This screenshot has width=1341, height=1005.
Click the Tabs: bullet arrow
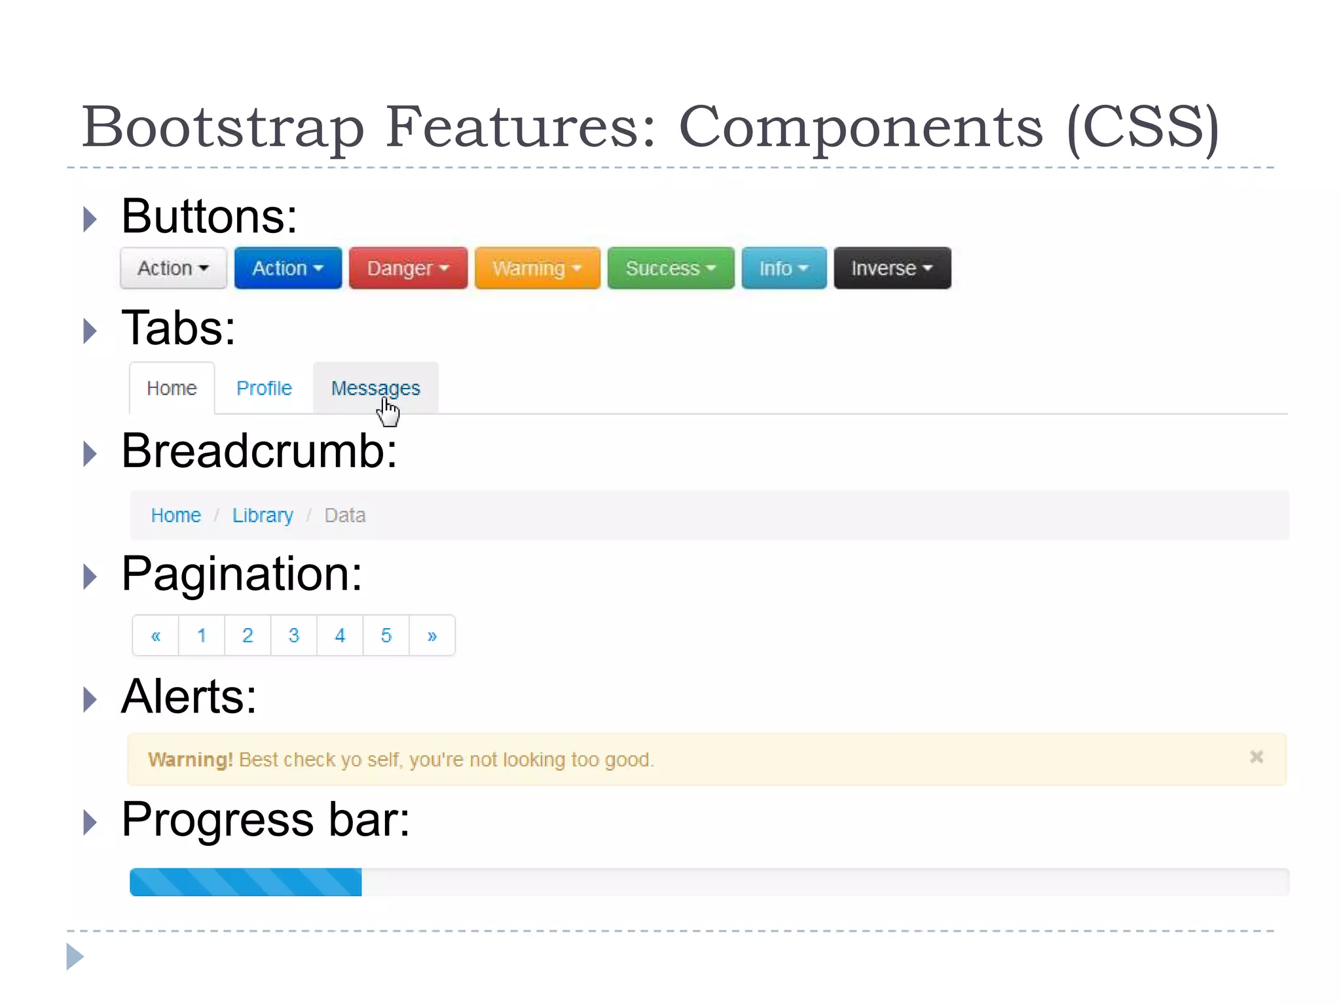(90, 331)
